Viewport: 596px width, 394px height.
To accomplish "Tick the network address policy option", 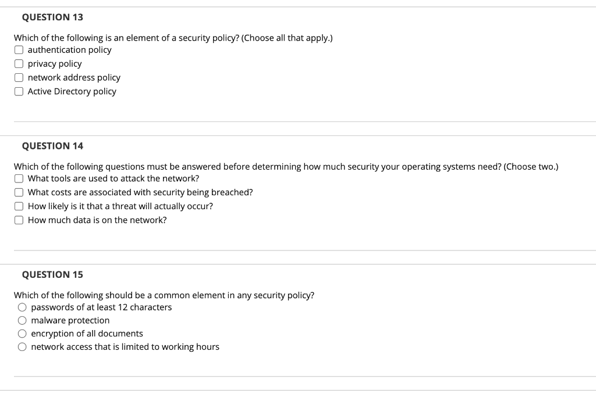I will coord(19,78).
